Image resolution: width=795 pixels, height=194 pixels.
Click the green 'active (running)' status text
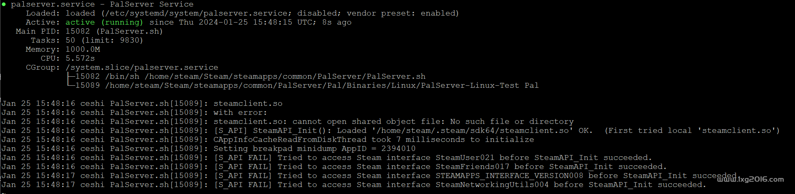pos(104,23)
